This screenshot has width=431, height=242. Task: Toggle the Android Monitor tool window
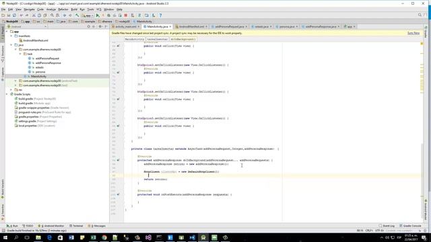(x=51, y=226)
